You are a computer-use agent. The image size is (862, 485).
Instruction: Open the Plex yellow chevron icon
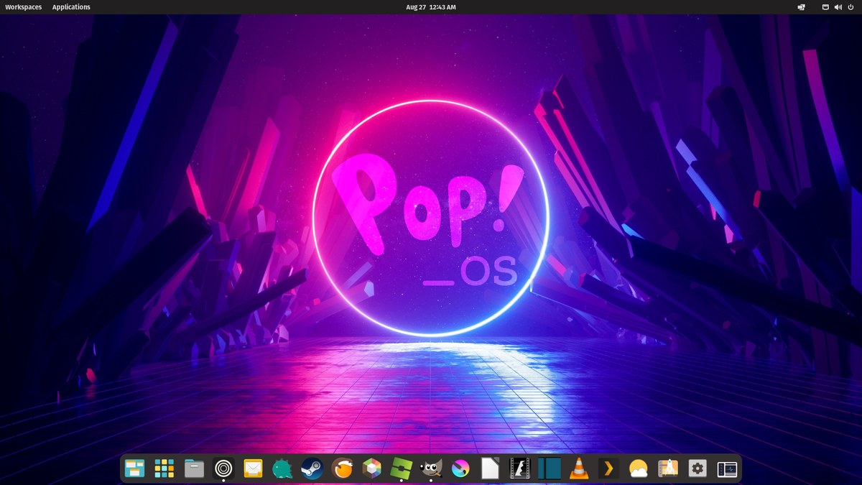(x=608, y=469)
